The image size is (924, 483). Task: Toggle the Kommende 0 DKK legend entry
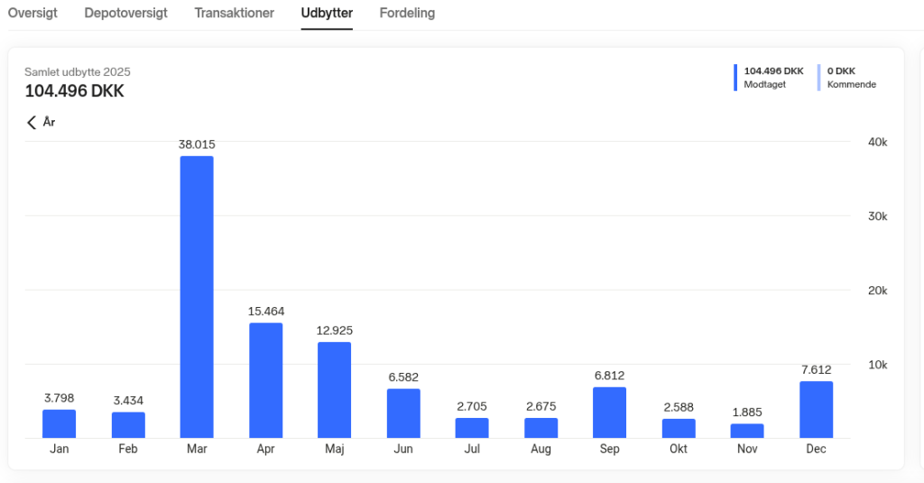850,78
